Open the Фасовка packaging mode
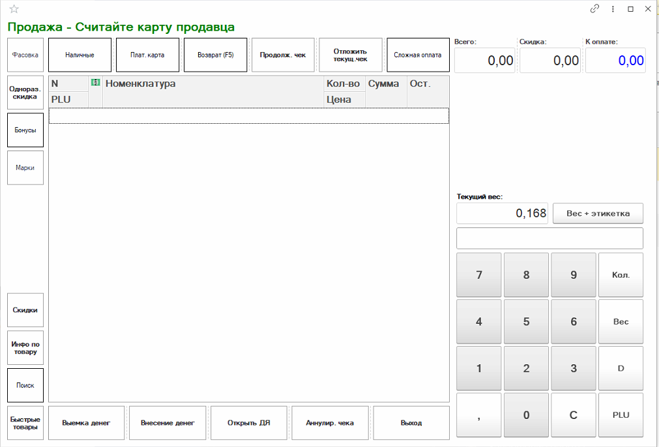 [25, 55]
